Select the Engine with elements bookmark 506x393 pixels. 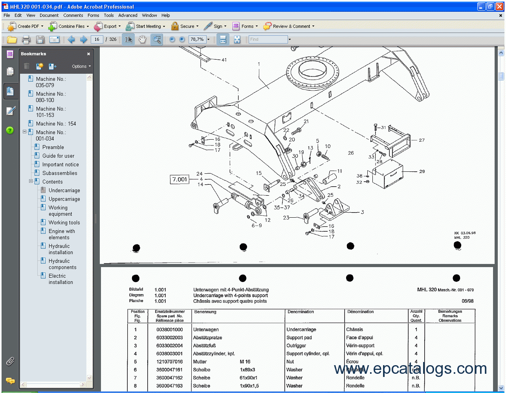click(62, 234)
